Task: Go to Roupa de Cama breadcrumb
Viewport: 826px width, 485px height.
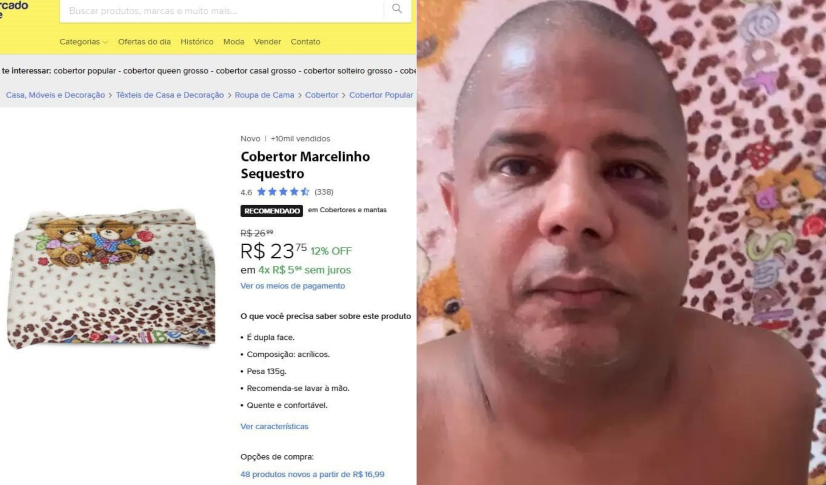Action: coord(265,95)
